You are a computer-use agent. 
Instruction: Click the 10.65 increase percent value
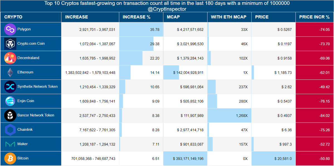[154, 87]
